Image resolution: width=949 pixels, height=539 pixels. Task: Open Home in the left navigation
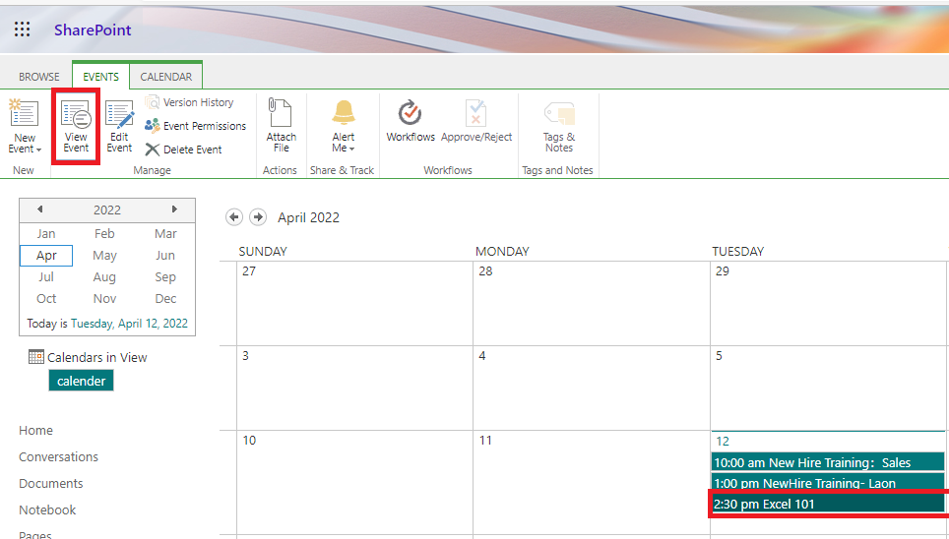pyautogui.click(x=35, y=430)
